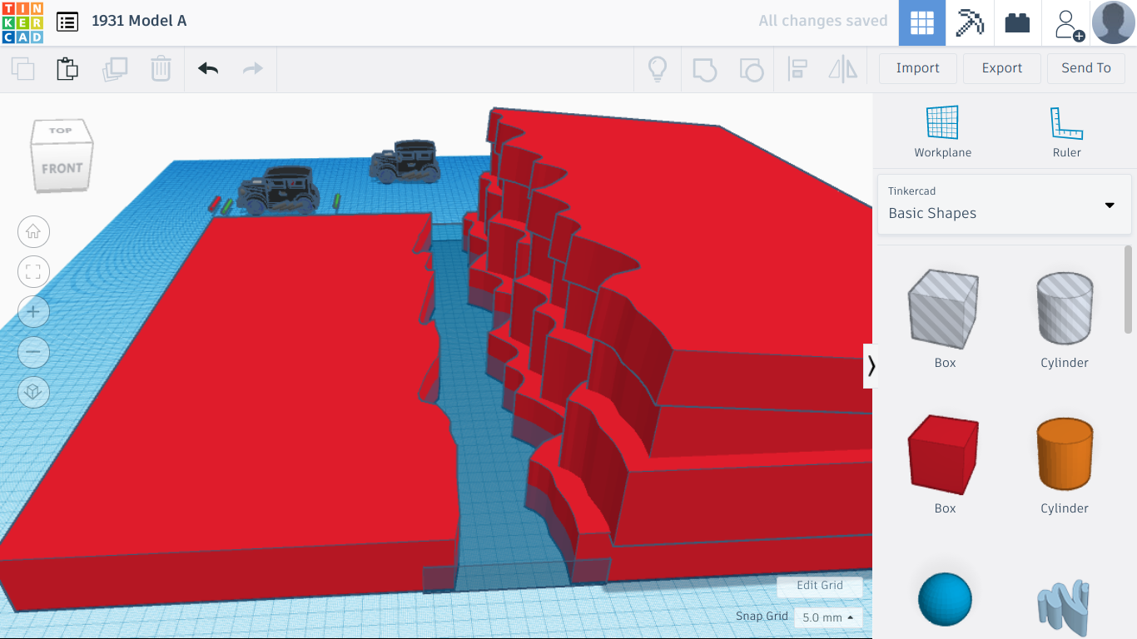This screenshot has width=1137, height=639.
Task: Redo the last action
Action: (x=252, y=68)
